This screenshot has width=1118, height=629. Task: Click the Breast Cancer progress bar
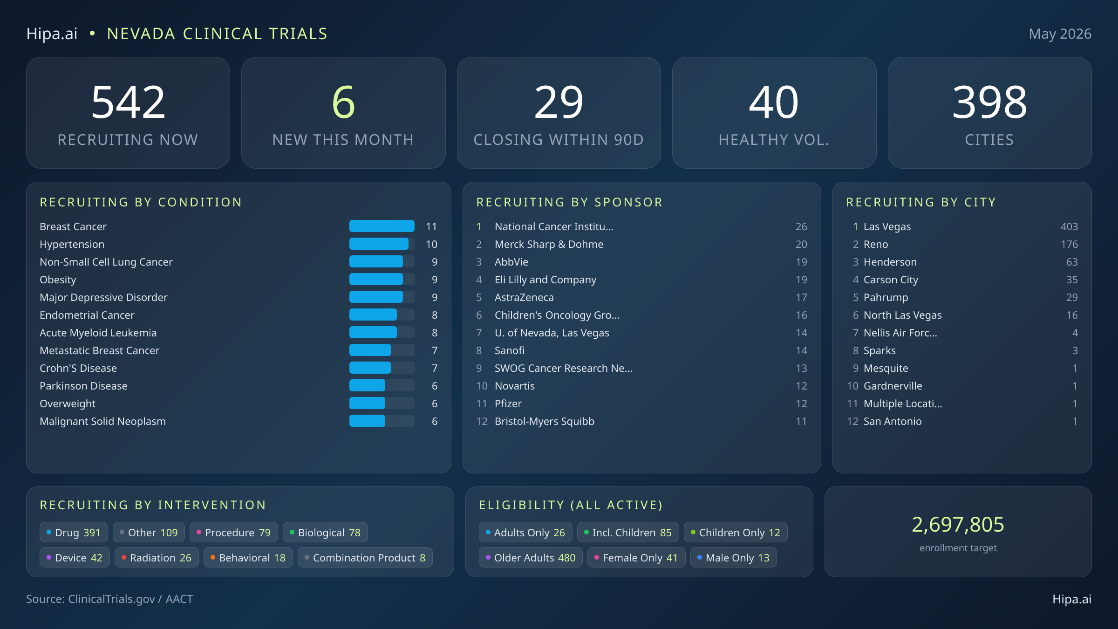tap(382, 226)
